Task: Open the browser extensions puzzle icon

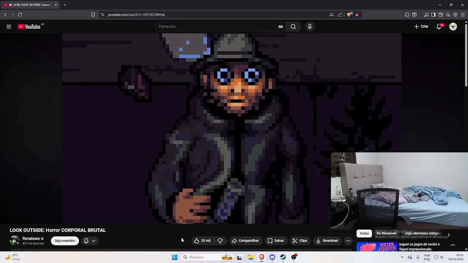Action: point(407,15)
